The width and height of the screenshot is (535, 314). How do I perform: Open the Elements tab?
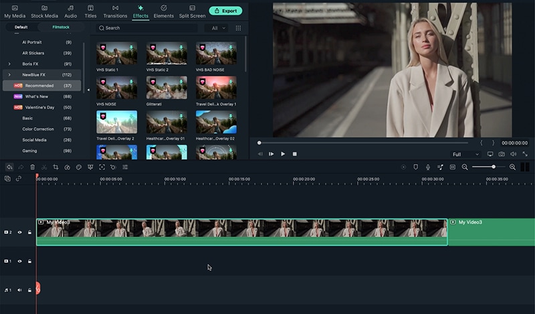[x=163, y=11]
